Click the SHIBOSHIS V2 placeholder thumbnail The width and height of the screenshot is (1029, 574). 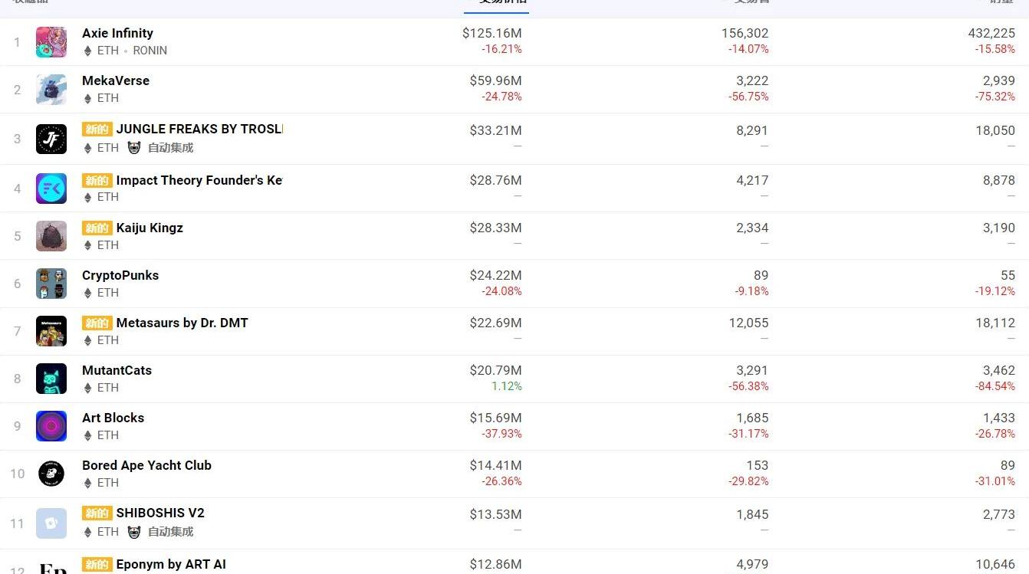pos(51,523)
